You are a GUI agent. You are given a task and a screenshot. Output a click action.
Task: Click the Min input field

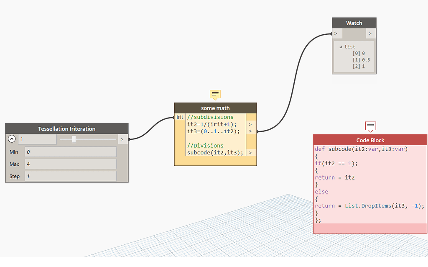point(70,151)
